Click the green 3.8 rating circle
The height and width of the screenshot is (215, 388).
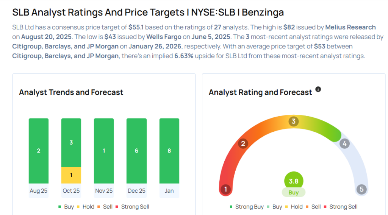(x=294, y=181)
